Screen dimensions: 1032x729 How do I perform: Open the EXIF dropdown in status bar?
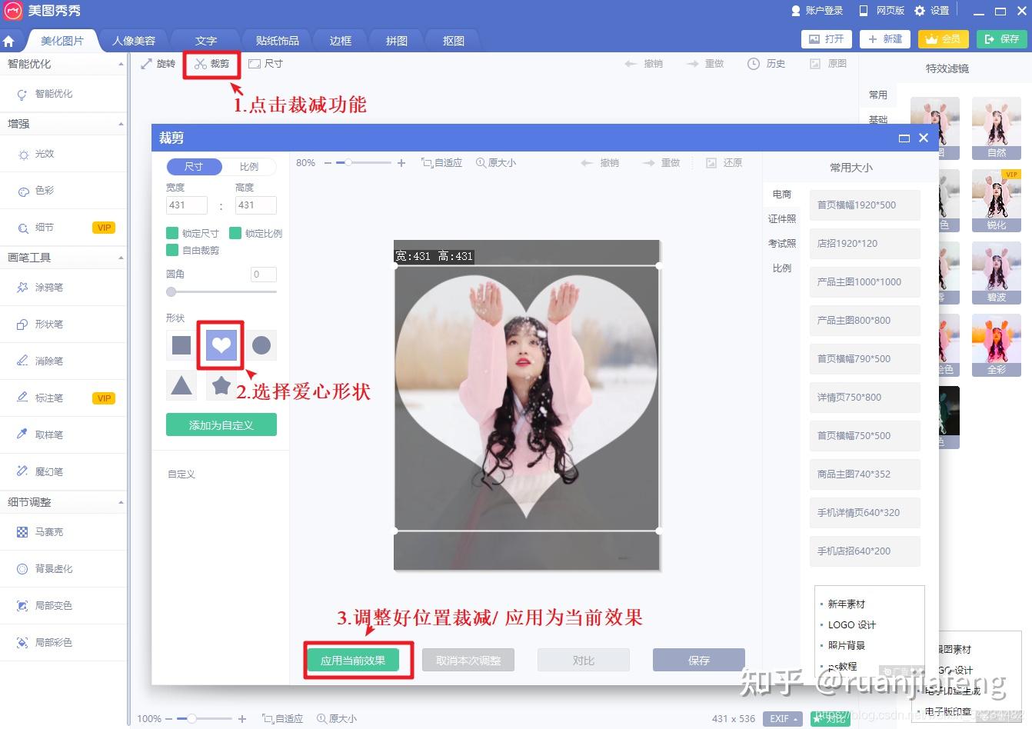click(783, 718)
